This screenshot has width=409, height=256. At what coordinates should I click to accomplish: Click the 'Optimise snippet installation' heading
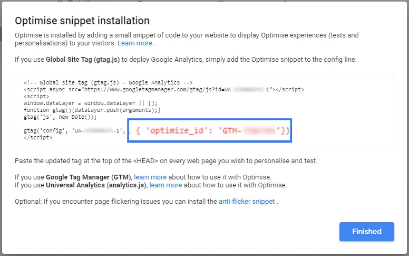(x=82, y=21)
